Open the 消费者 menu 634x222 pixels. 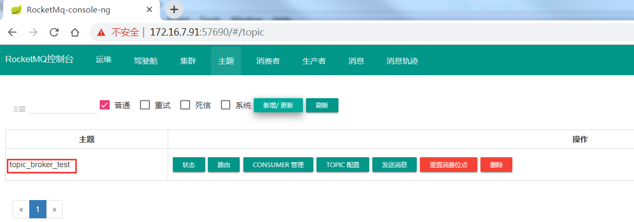coord(268,61)
